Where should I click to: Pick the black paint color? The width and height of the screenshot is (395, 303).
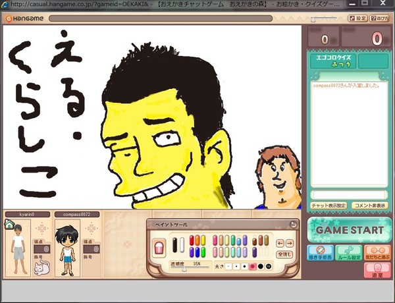click(x=175, y=245)
